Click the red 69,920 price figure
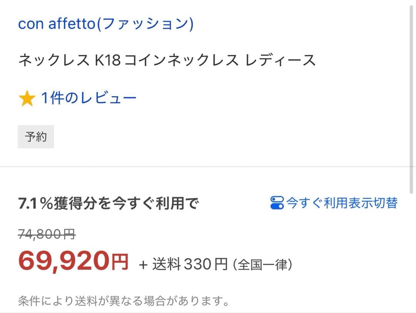Viewport: 416px width, 313px height. coord(64,261)
